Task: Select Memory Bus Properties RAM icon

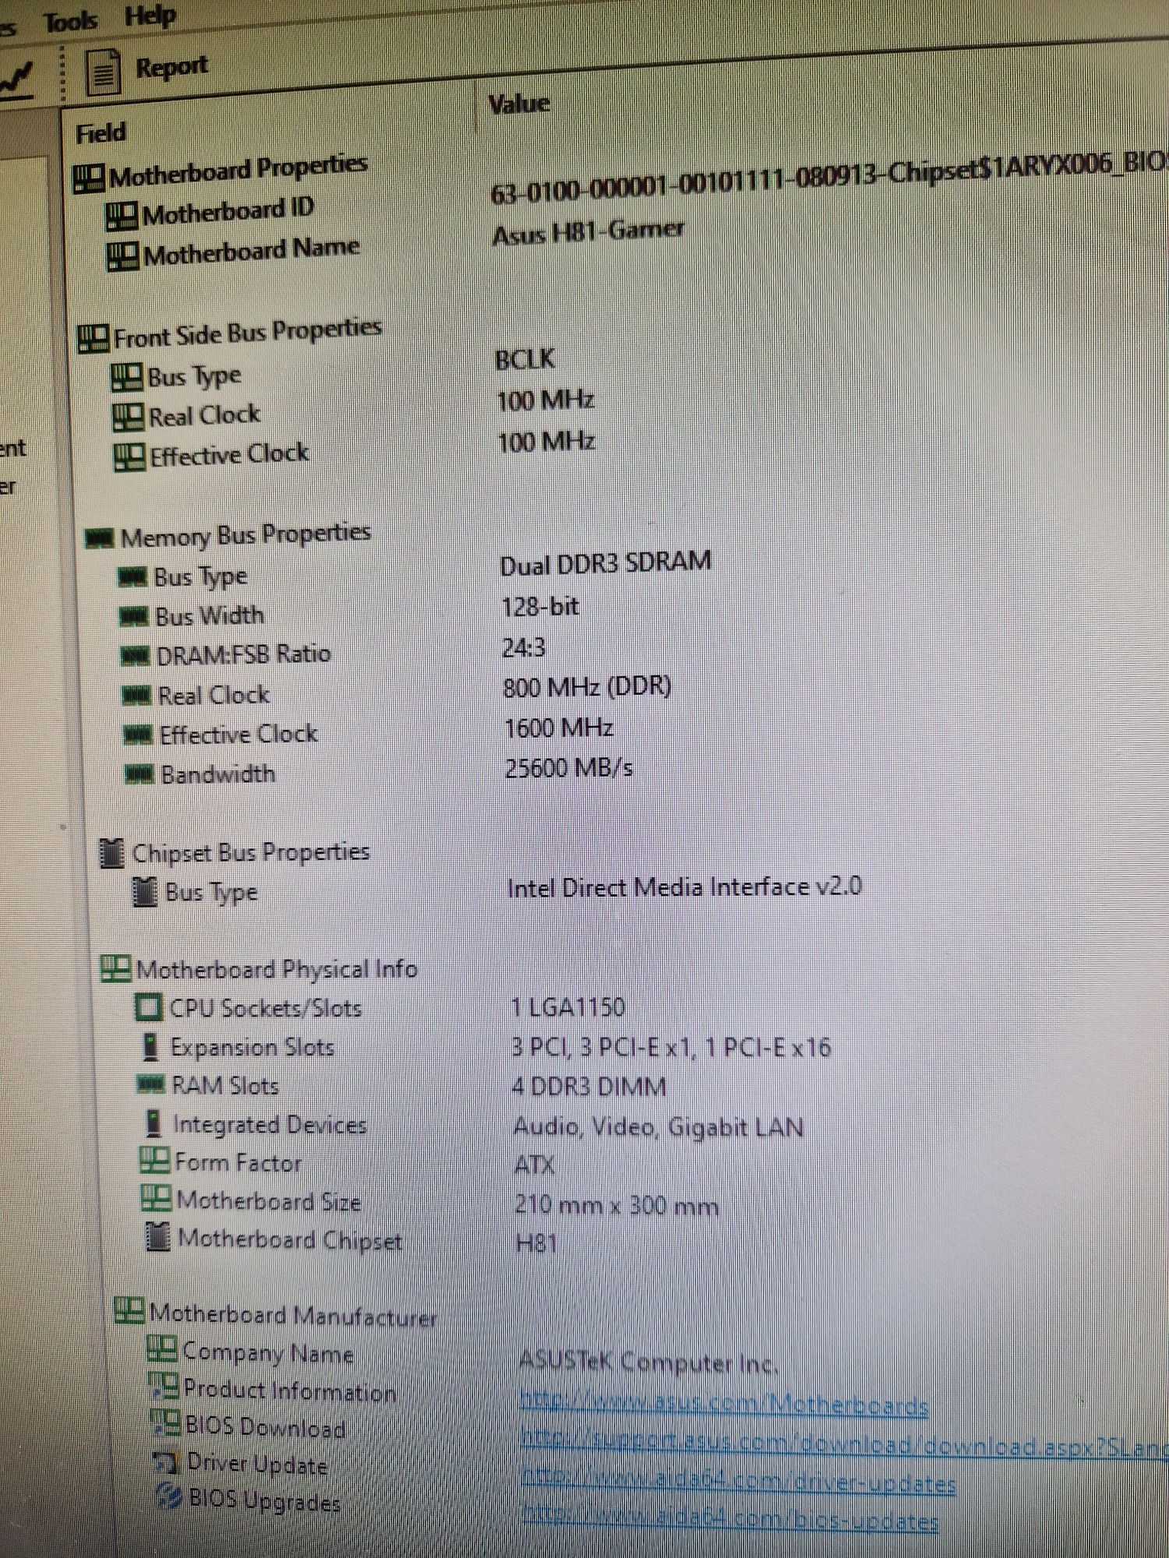Action: (99, 538)
